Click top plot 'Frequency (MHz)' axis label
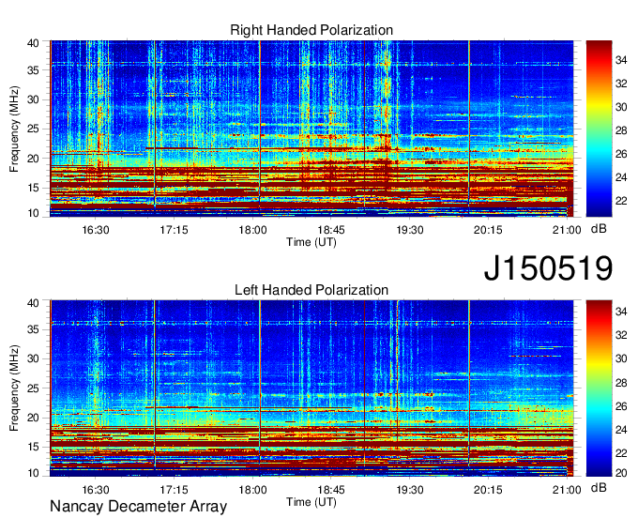 pyautogui.click(x=14, y=129)
